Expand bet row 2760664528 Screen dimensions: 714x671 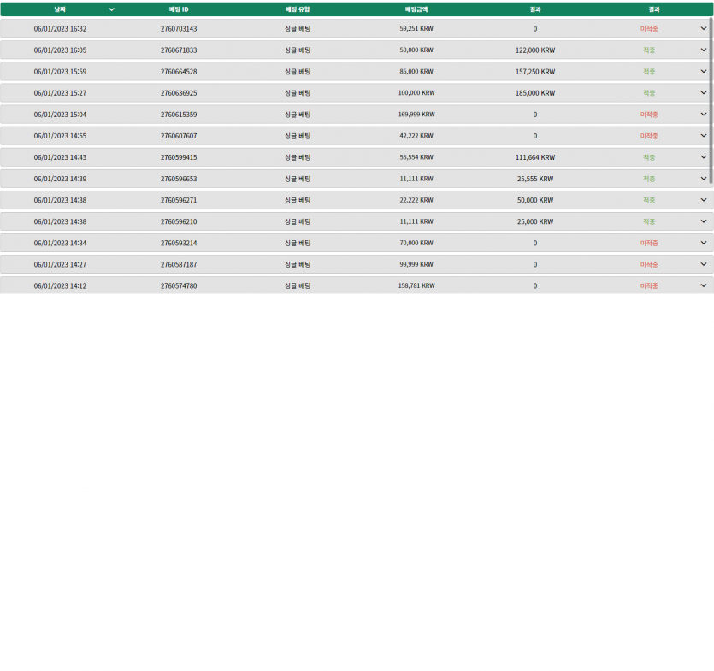[x=704, y=71]
